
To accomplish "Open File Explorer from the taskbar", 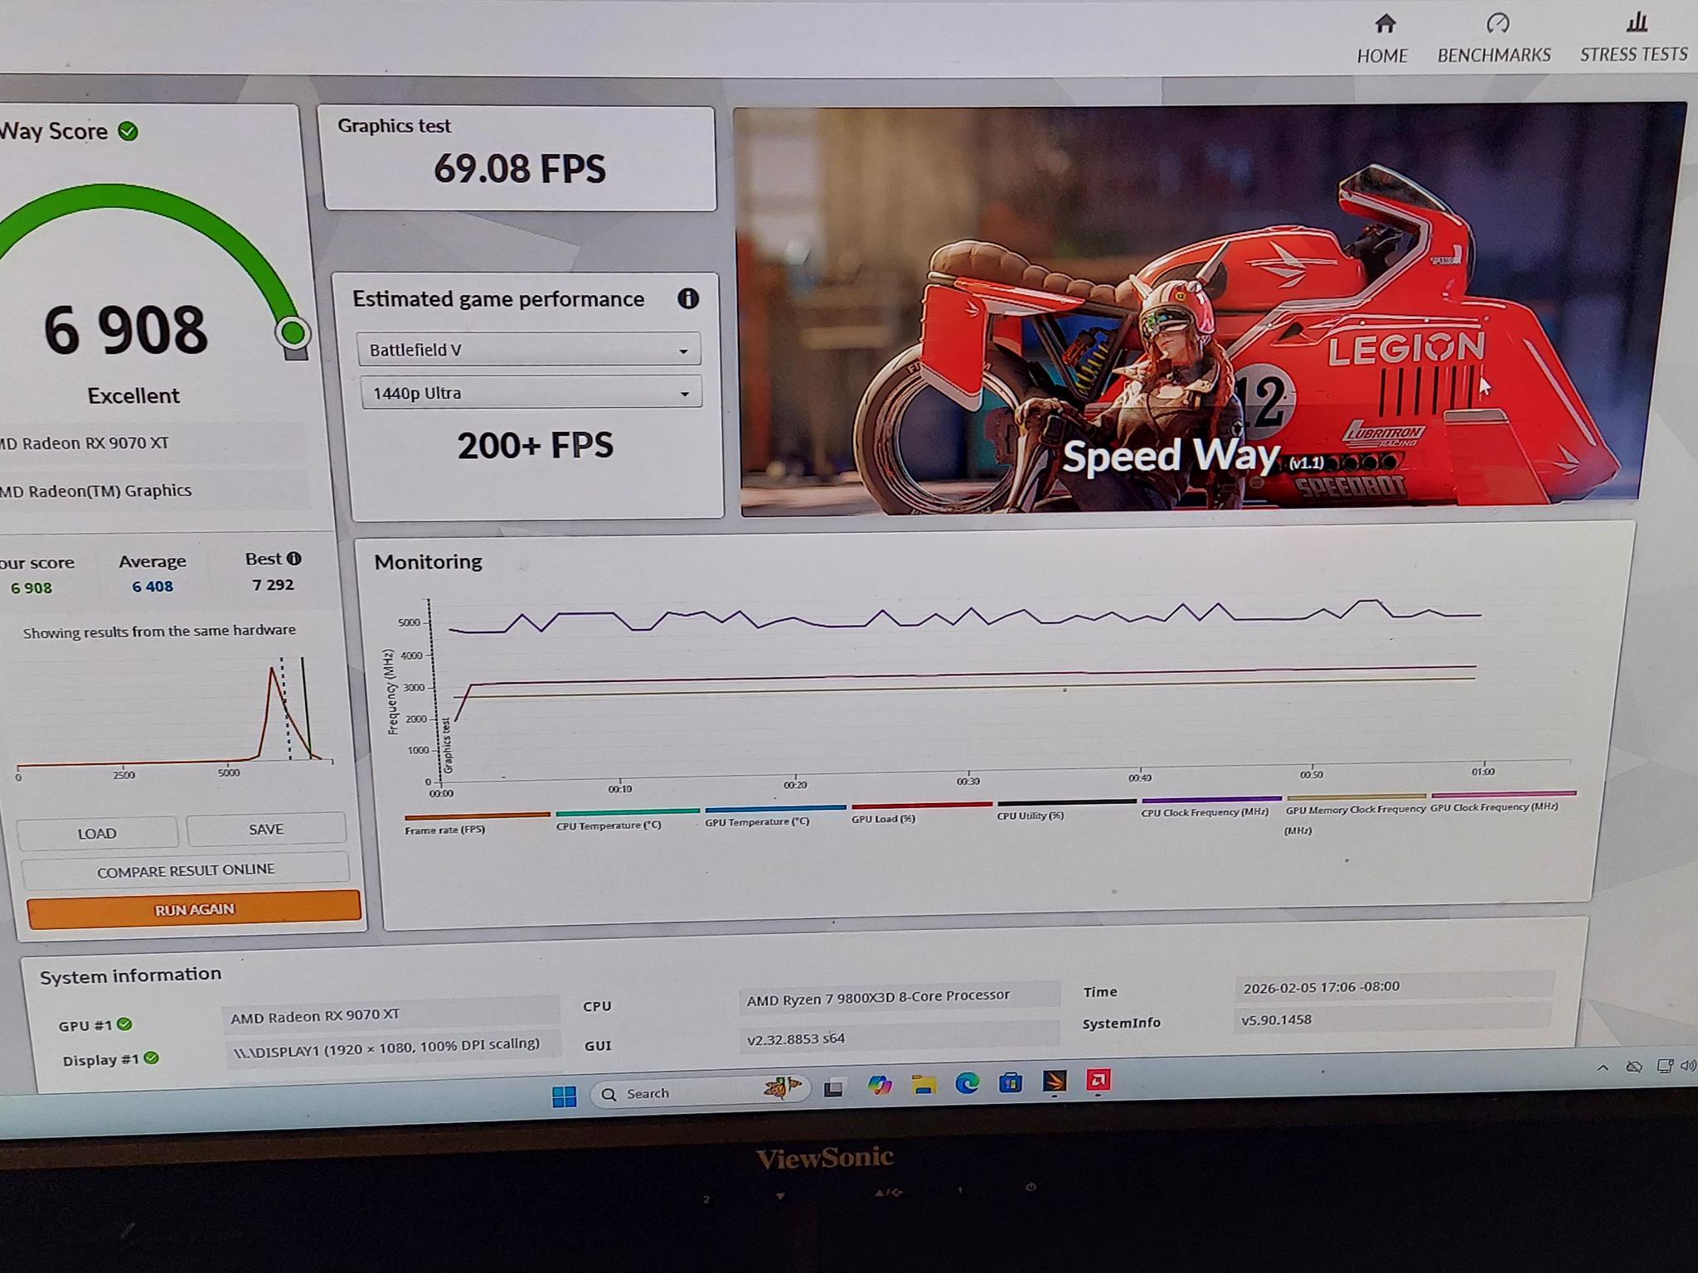I will [x=924, y=1085].
